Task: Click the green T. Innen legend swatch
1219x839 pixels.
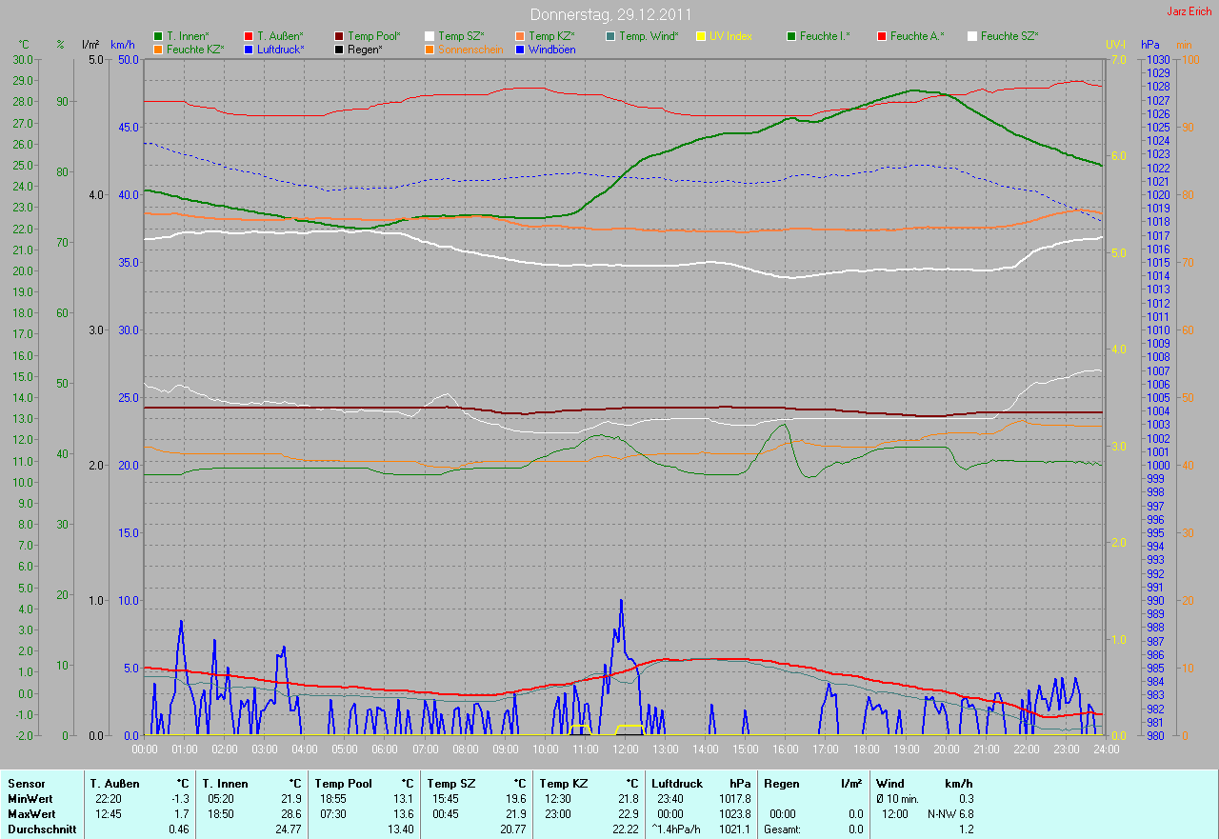Action: (x=158, y=36)
